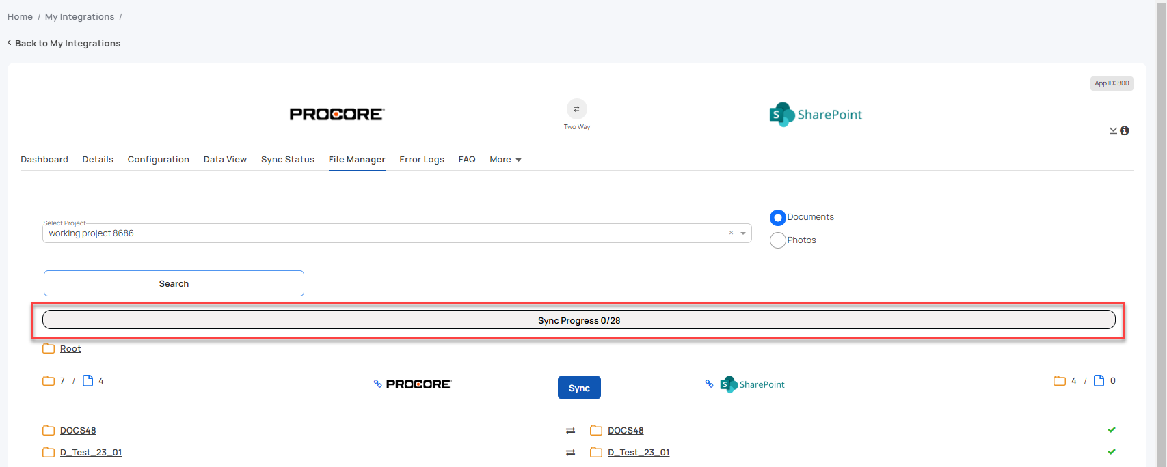Open the Root folder link
Viewport: 1167px width, 467px height.
coord(70,349)
